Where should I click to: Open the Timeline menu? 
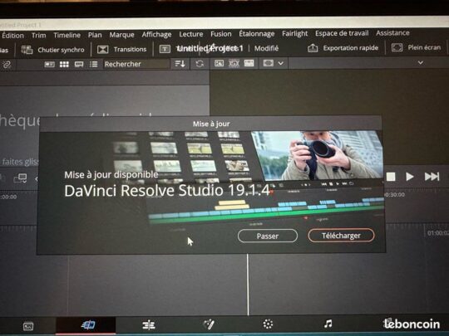(x=67, y=35)
